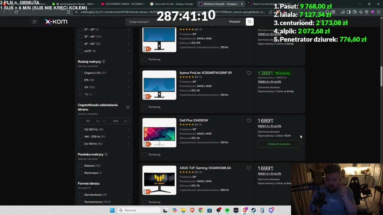Click the search magnifier button

pos(250,21)
